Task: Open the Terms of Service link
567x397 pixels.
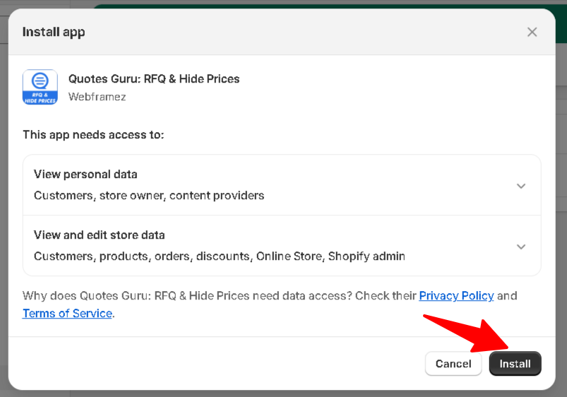Action: click(67, 313)
